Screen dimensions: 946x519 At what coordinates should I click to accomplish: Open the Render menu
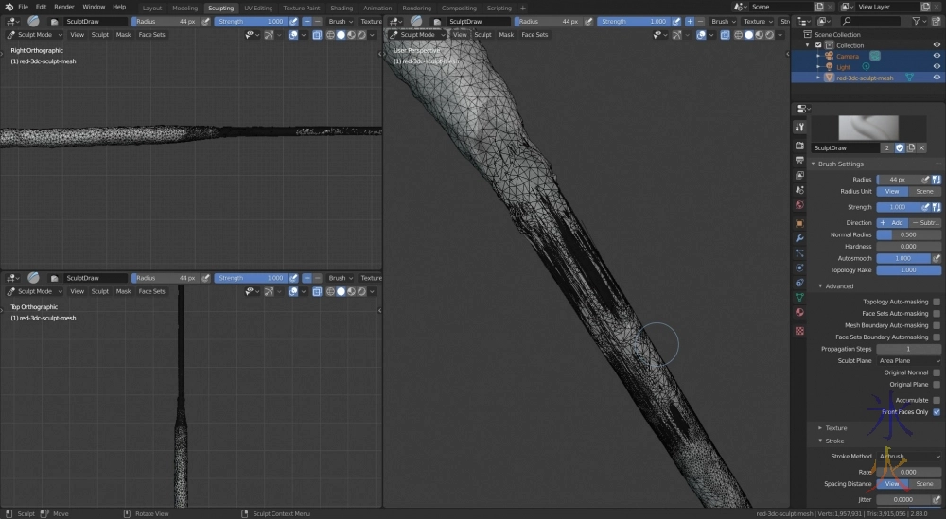(x=63, y=7)
